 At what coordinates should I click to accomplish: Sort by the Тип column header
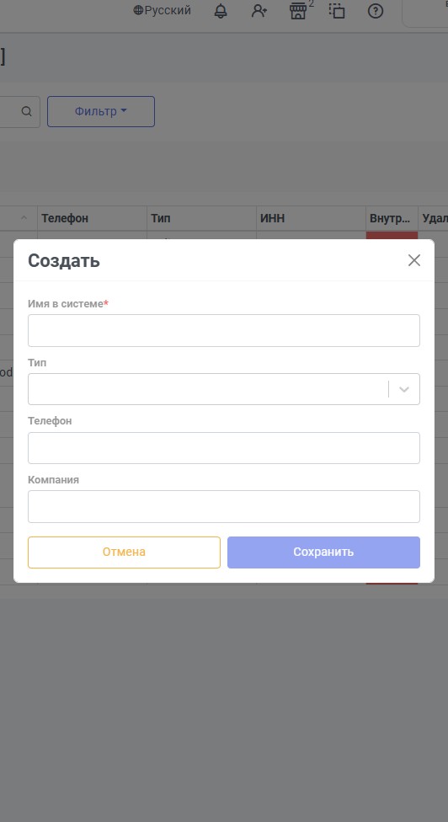click(x=202, y=218)
